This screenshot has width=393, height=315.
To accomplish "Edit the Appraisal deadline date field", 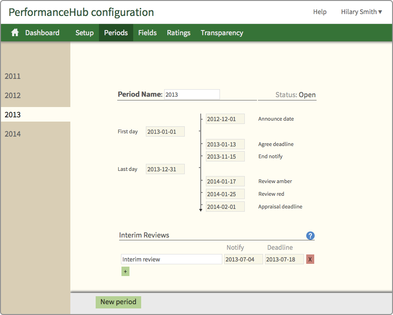I will (225, 207).
